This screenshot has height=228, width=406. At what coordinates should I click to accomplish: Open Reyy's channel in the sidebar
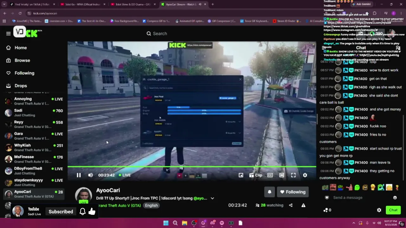[x=34, y=124]
